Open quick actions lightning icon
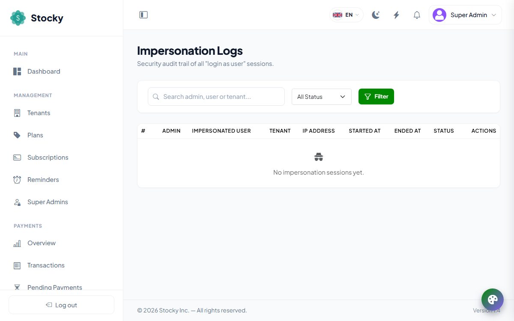This screenshot has height=321, width=514. 396,15
